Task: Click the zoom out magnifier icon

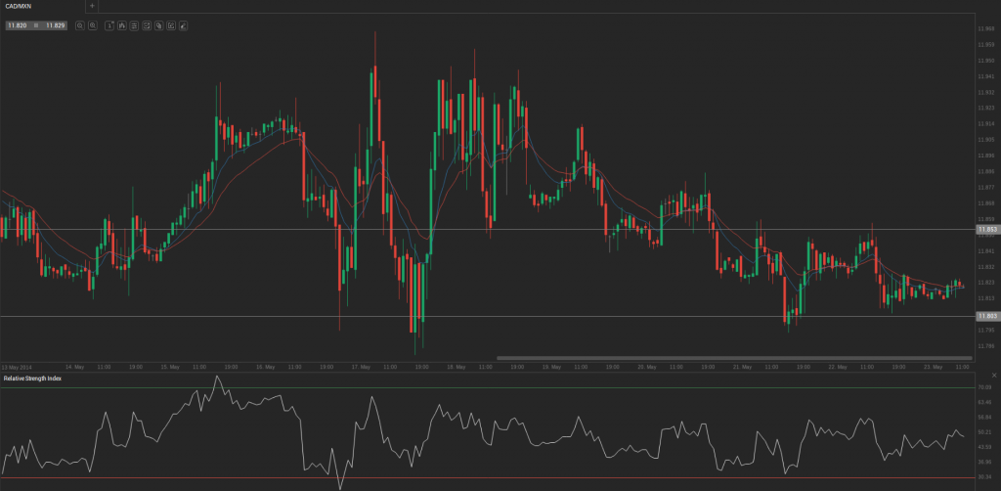Action: 80,25
